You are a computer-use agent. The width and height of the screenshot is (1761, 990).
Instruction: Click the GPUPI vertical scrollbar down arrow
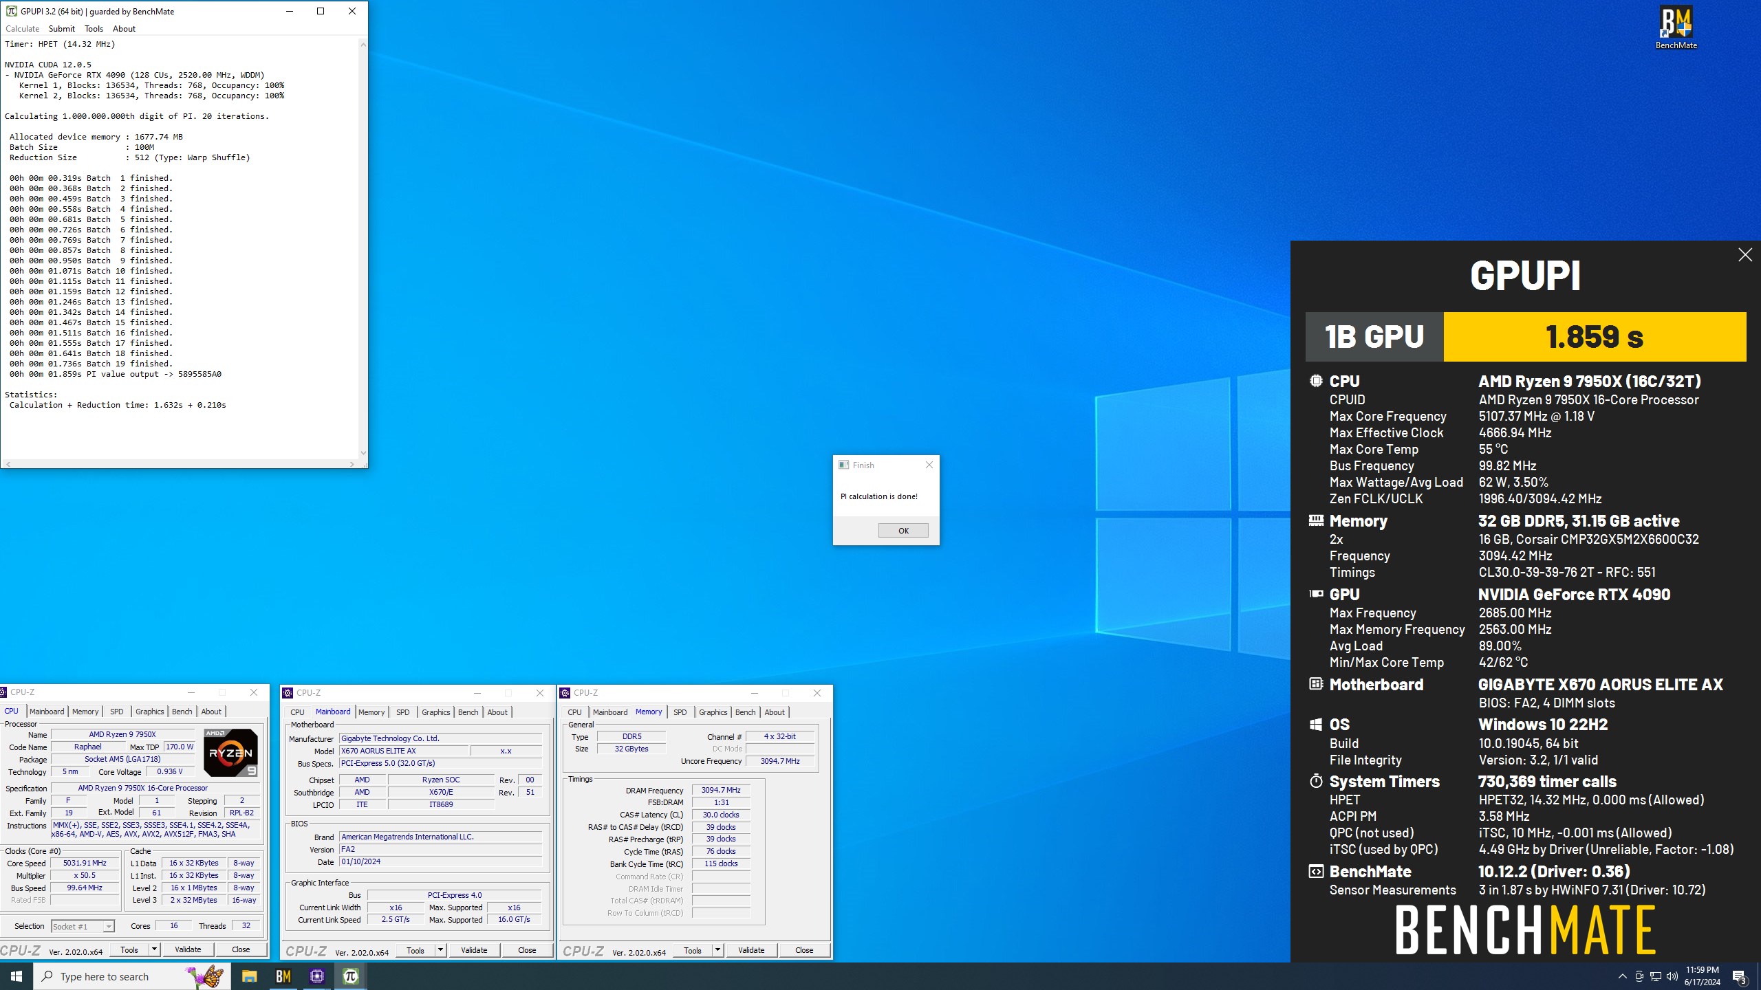(x=363, y=453)
